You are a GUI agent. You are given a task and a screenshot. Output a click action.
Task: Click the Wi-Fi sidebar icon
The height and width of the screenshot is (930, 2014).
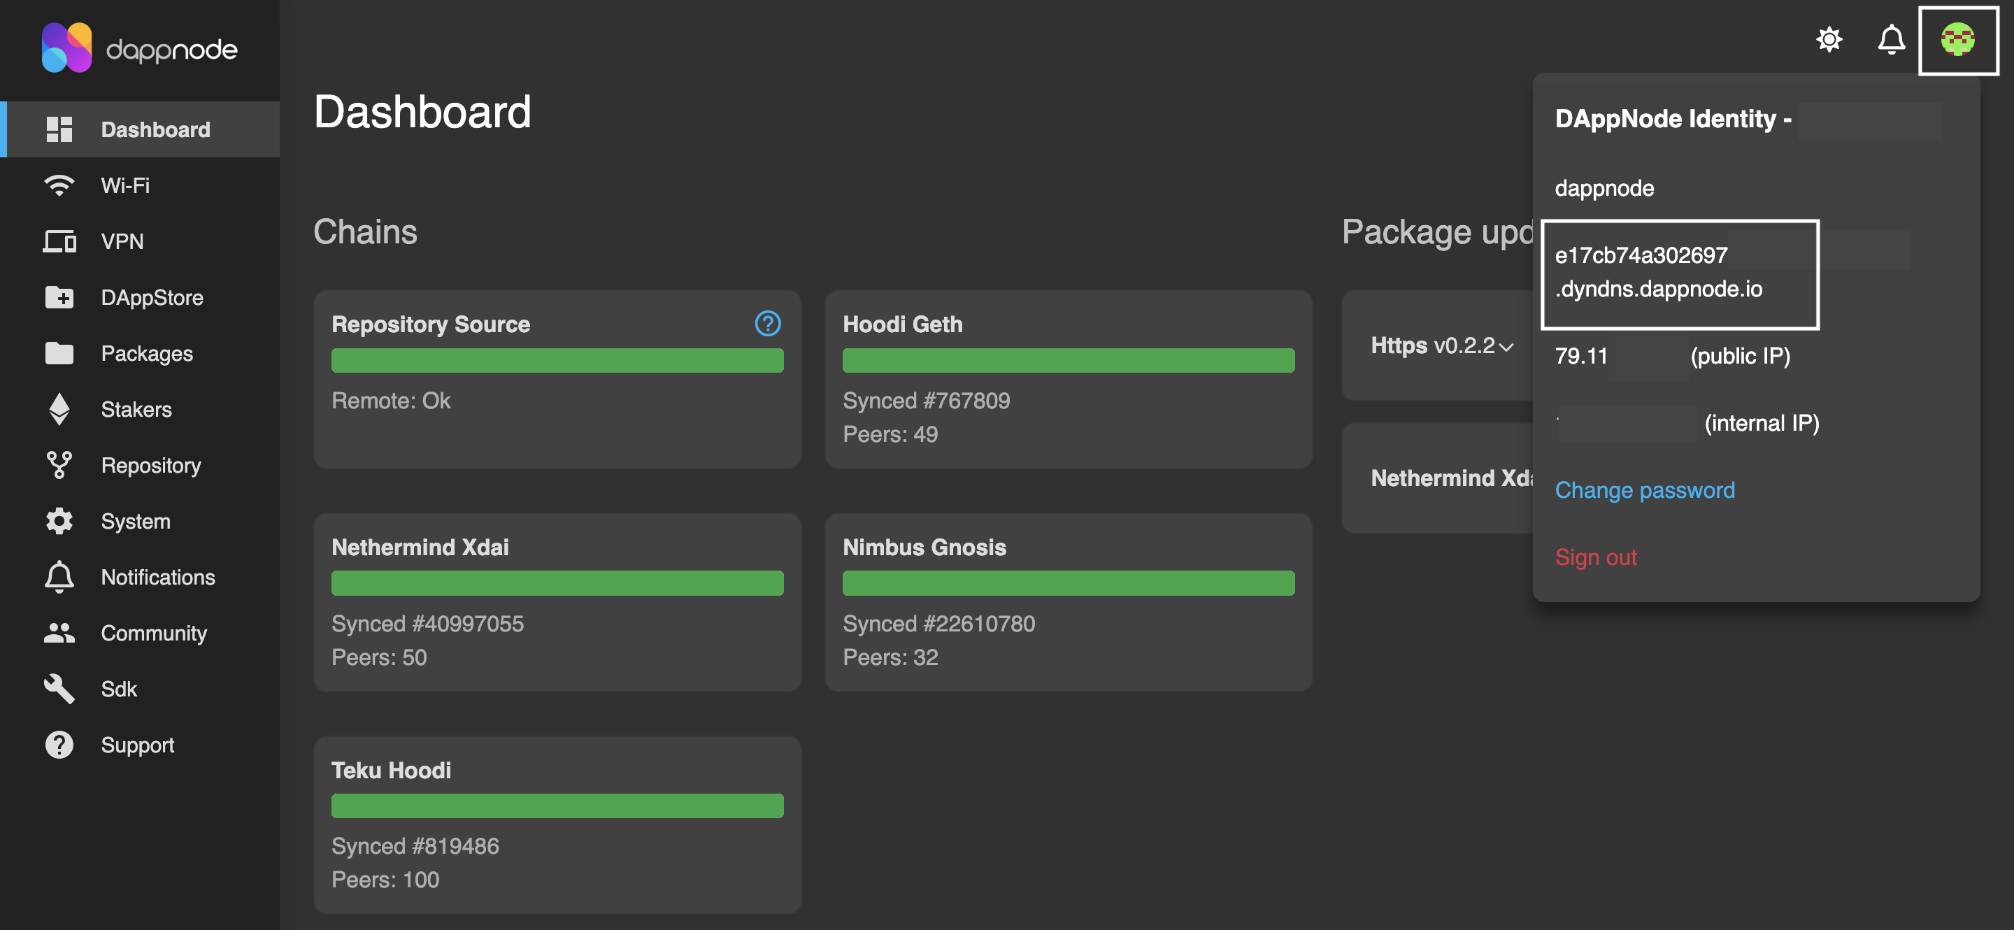(59, 185)
